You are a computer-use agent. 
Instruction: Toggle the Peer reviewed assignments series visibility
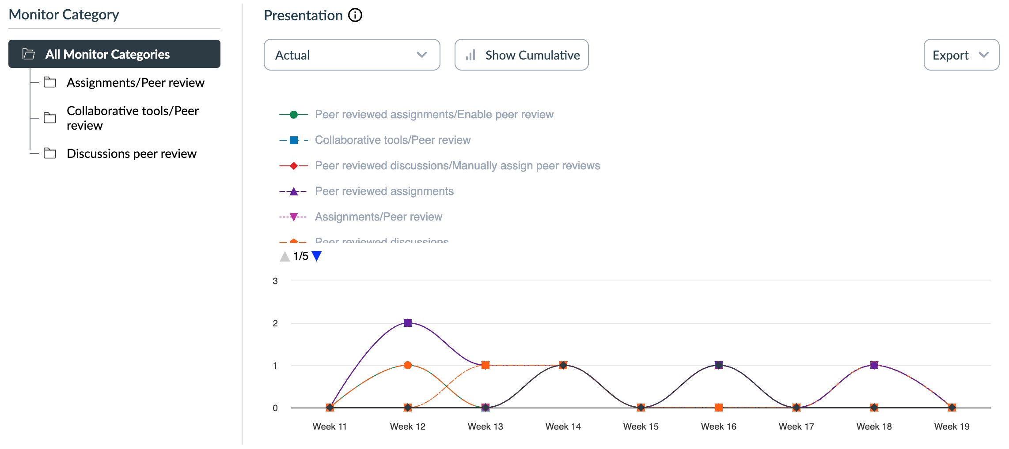[384, 191]
